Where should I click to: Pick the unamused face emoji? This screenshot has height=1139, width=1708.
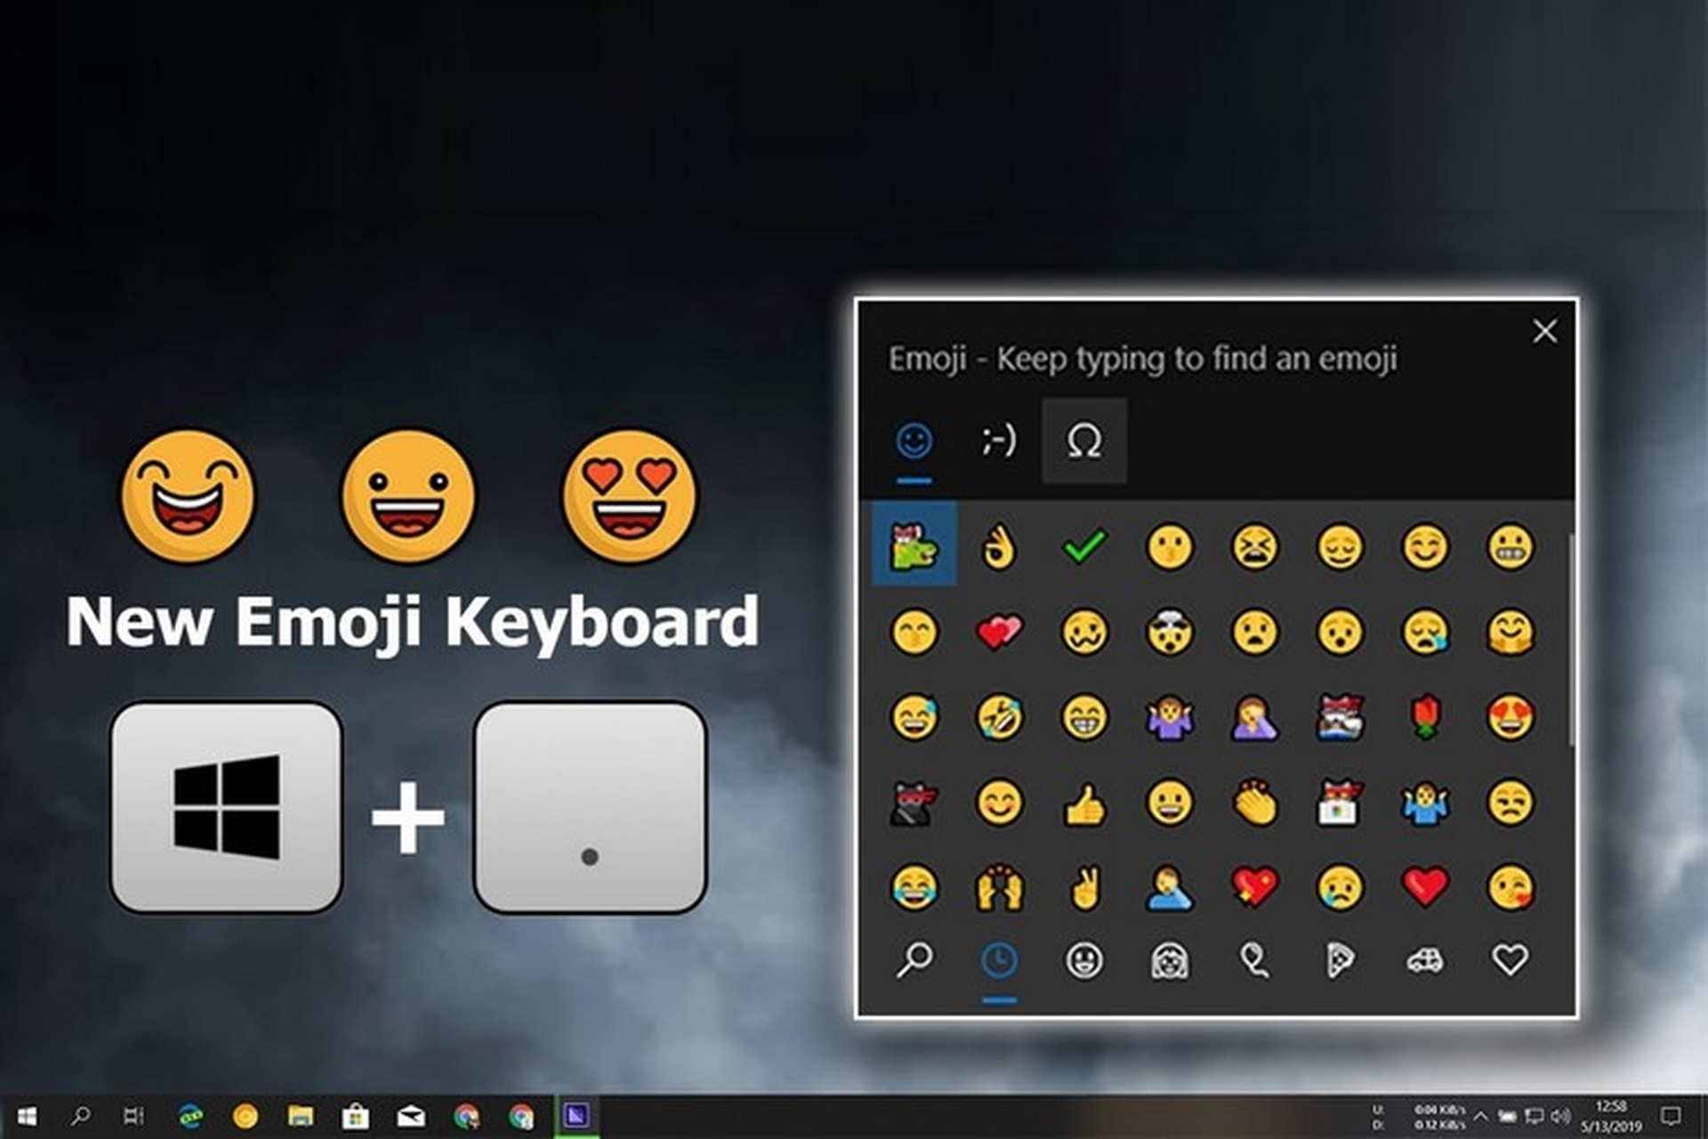[1511, 802]
